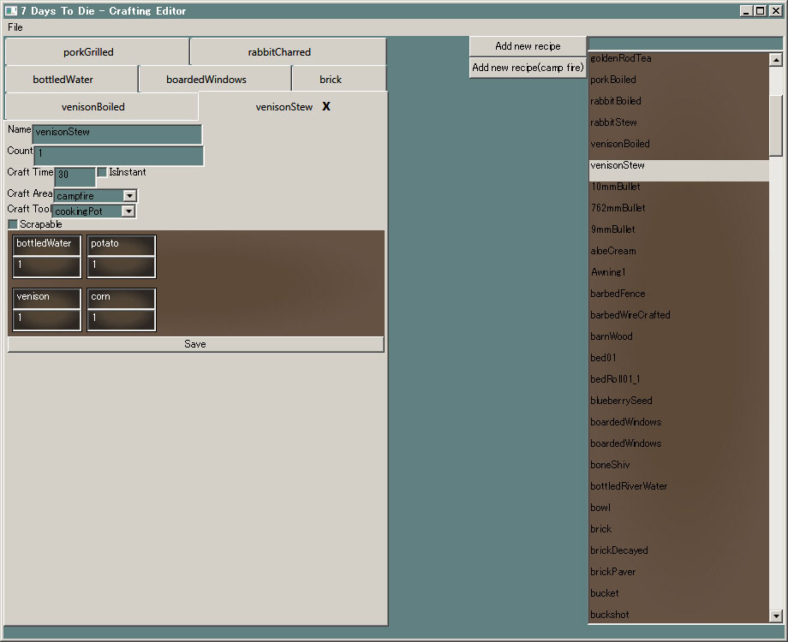
Task: Save the venisonStew recipe
Action: (195, 344)
